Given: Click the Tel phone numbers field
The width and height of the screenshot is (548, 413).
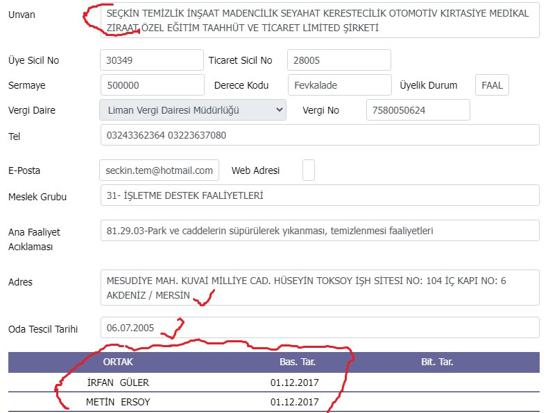Looking at the screenshot, I should click(320, 135).
